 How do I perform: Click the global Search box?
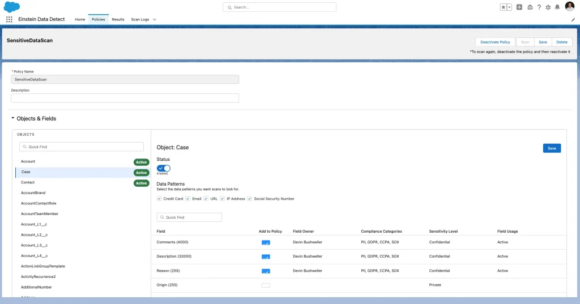pos(280,7)
